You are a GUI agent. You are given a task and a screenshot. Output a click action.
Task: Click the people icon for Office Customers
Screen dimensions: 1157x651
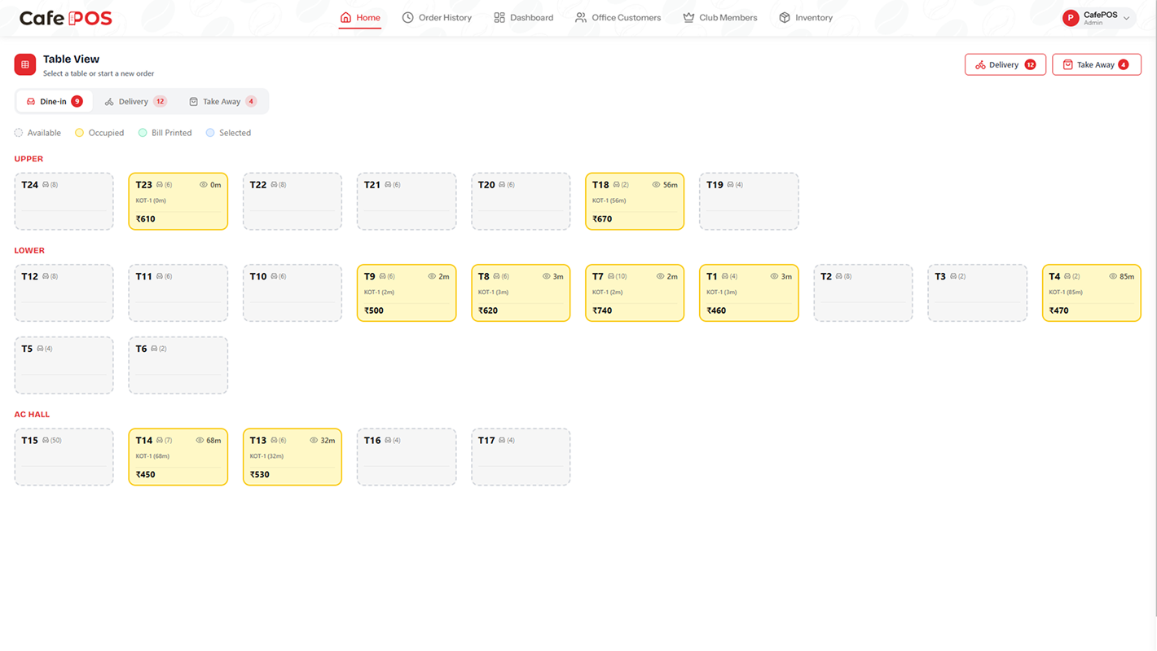point(581,17)
